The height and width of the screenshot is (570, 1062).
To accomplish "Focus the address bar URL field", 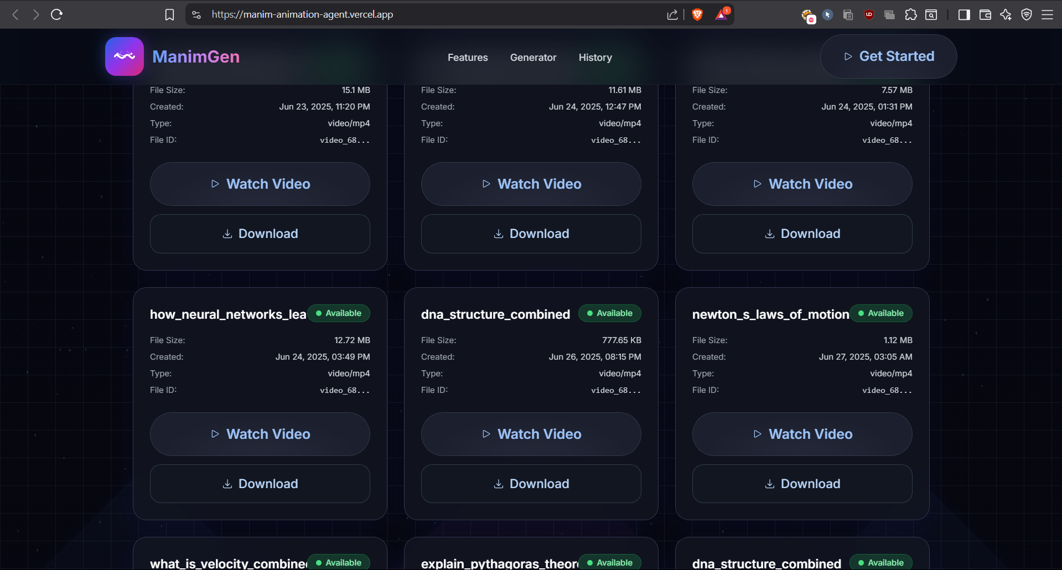I will [x=432, y=14].
